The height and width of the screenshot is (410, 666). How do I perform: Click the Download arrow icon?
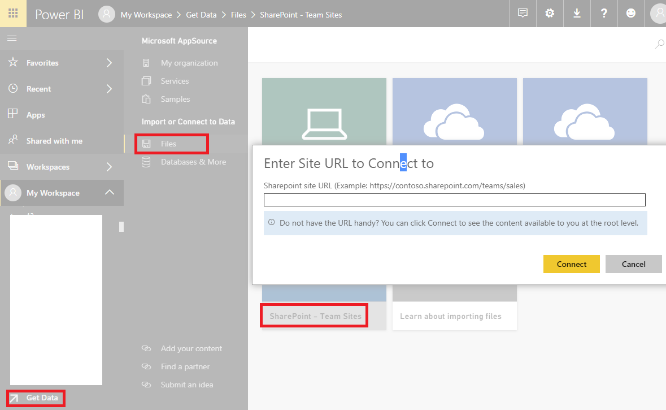point(577,13)
